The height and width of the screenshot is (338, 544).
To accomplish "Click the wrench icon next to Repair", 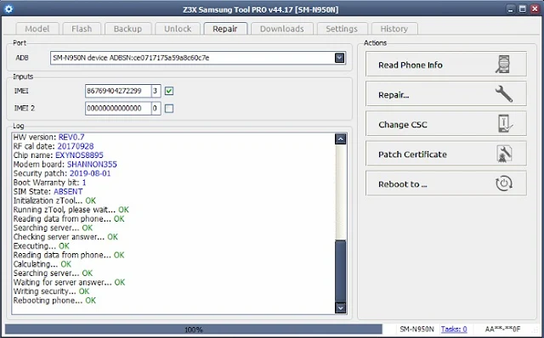I will click(x=503, y=94).
